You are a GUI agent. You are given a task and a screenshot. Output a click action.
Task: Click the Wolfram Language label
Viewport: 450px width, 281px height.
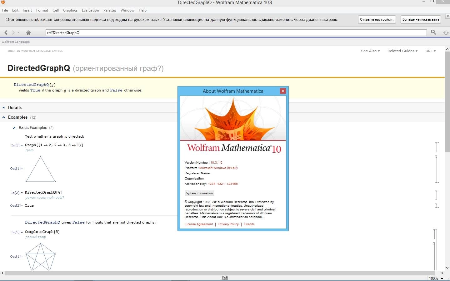[16, 42]
